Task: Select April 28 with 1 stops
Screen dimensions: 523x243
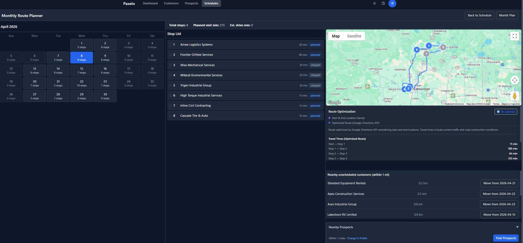Action: pos(58,96)
